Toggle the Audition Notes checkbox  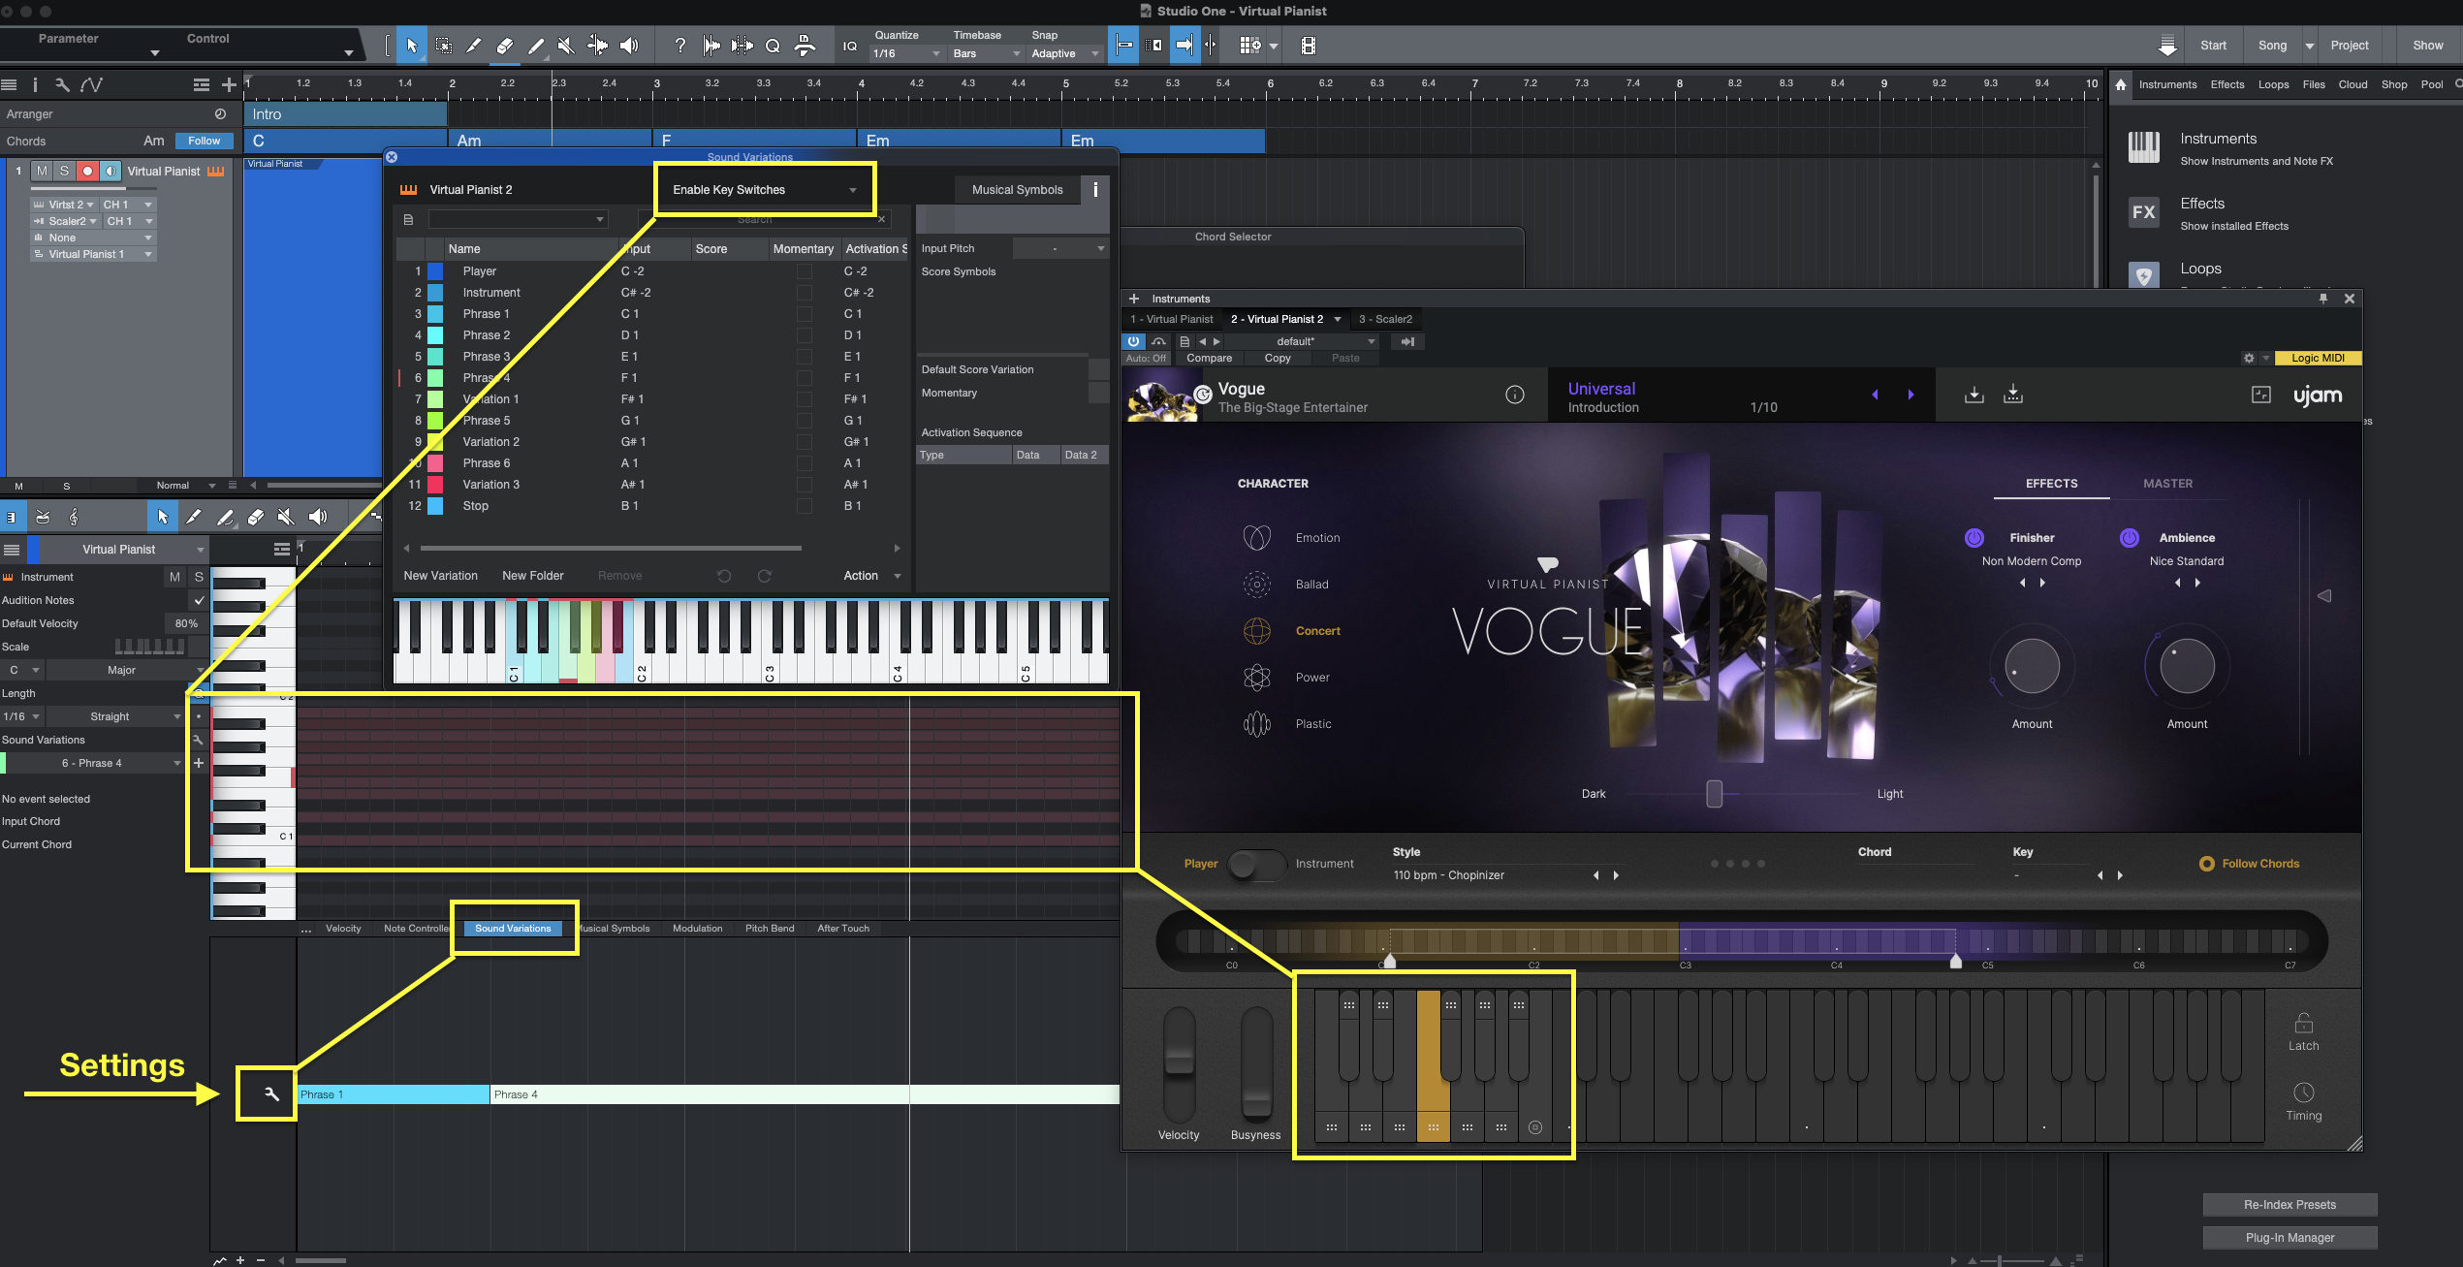200,601
